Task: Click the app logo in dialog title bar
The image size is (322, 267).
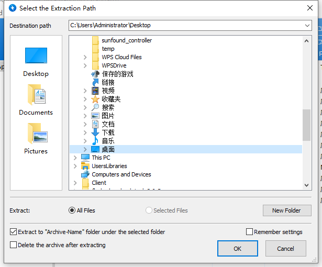Action: [13, 8]
